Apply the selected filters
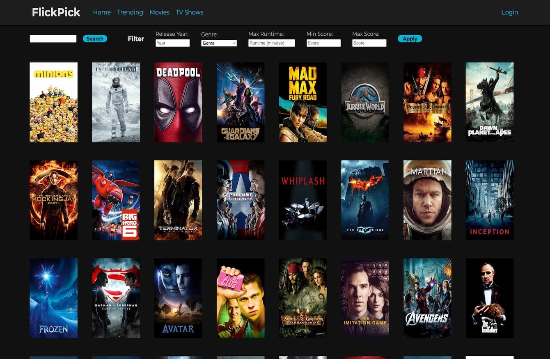 pos(410,39)
